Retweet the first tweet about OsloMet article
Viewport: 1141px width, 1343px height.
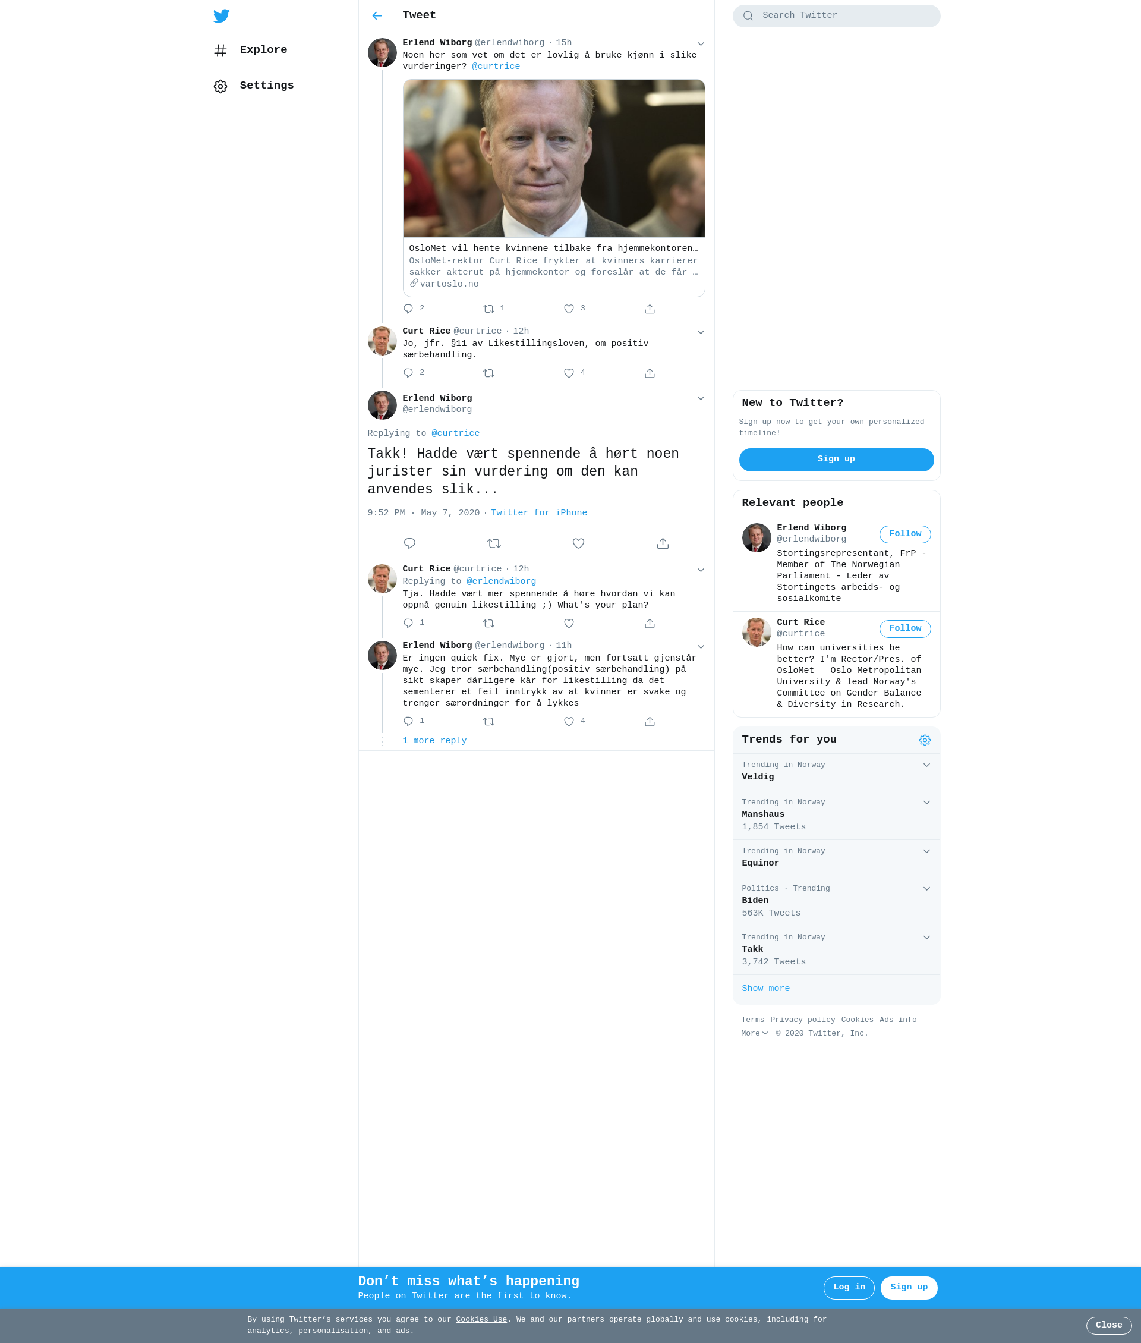[489, 309]
